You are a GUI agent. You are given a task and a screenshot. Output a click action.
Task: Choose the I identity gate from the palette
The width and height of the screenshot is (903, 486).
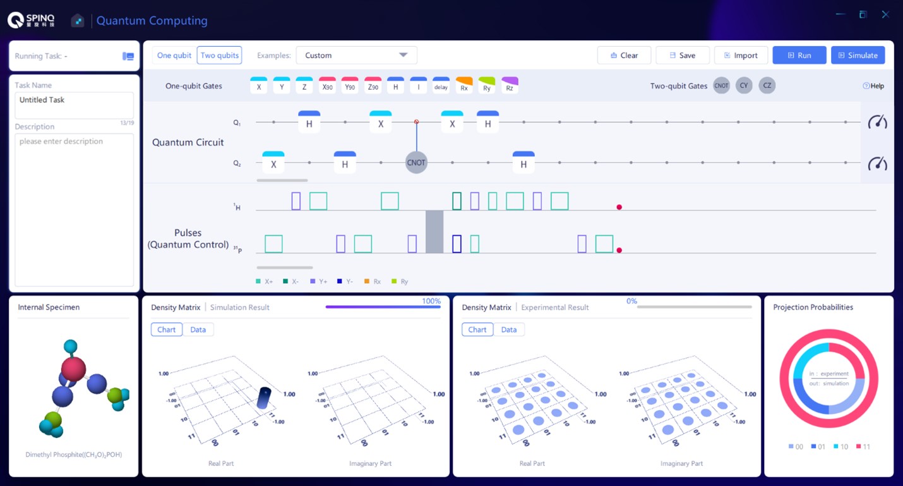(418, 85)
